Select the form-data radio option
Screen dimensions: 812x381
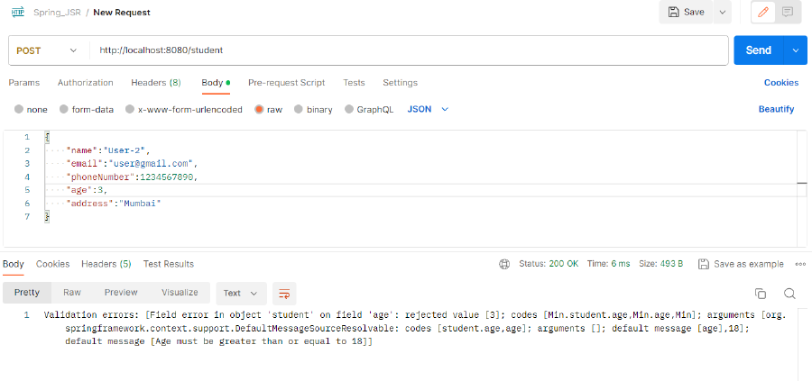64,109
